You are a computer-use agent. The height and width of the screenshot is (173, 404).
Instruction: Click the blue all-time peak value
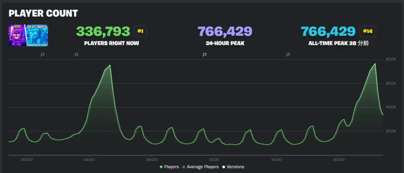click(x=328, y=31)
